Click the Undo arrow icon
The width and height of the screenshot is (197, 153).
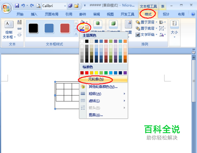click(23, 6)
